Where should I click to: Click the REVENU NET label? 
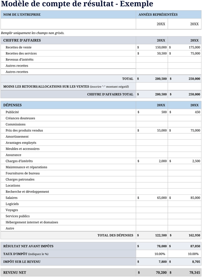click(15, 273)
